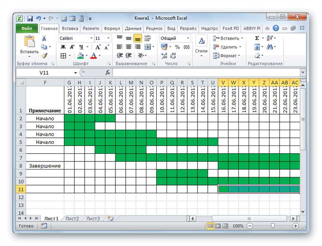322x246 pixels.
Task: Click the Формат button in Ячейки group
Action: 228,55
